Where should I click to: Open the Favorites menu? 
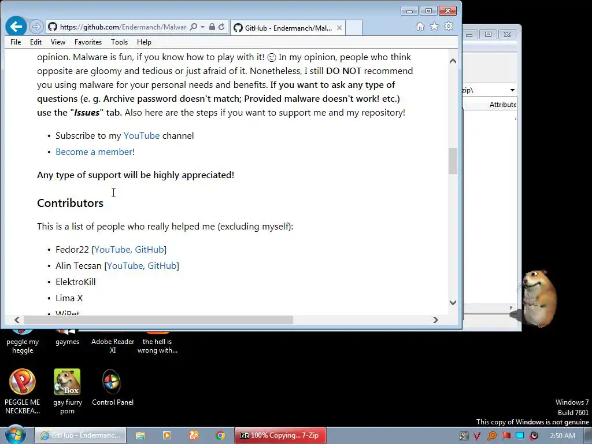(88, 42)
